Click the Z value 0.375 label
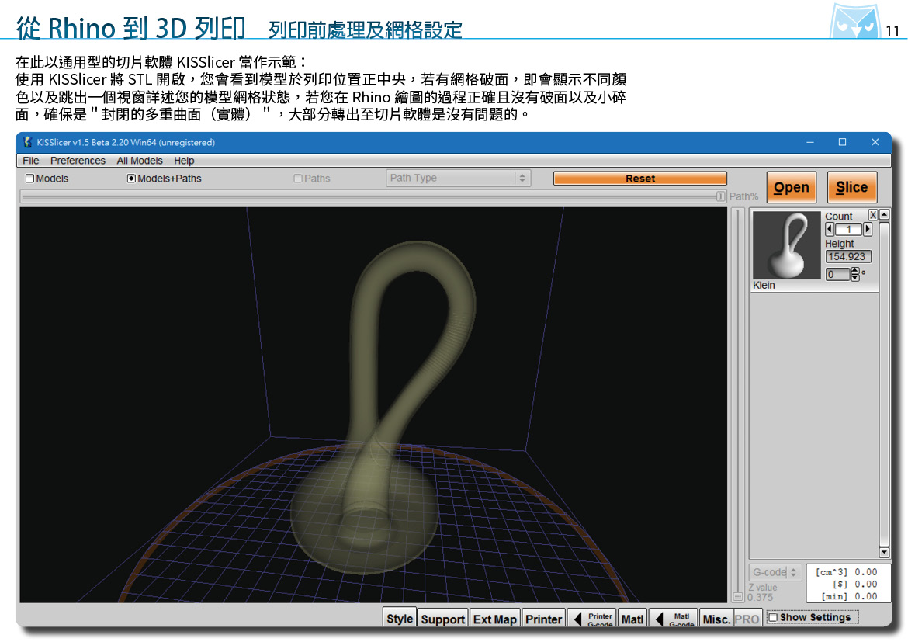The width and height of the screenshot is (908, 642). (x=761, y=592)
